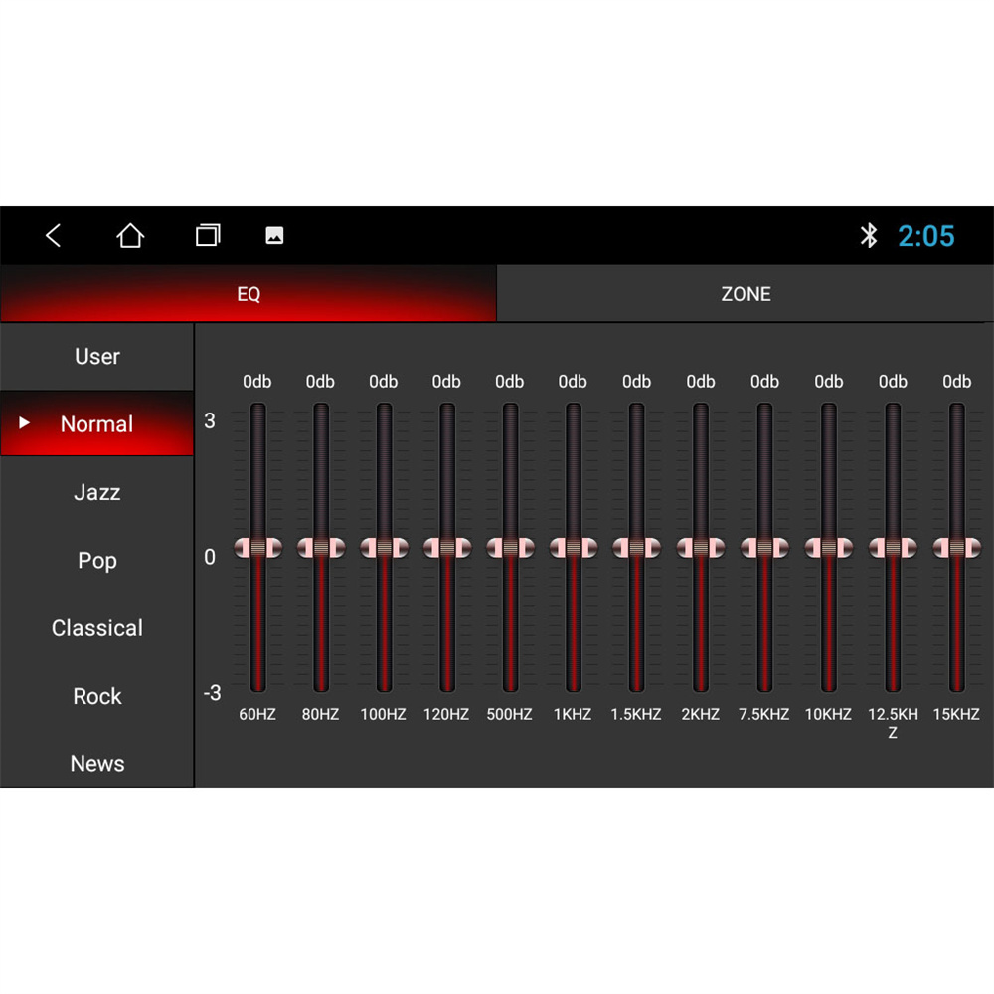994x994 pixels.
Task: Click the 1KHZ band slider knob
Action: (574, 548)
